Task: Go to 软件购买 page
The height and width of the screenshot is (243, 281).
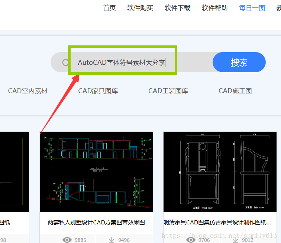Action: [140, 8]
